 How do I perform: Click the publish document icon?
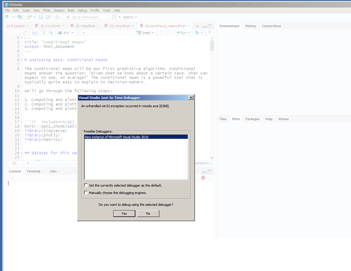pyautogui.click(x=197, y=33)
